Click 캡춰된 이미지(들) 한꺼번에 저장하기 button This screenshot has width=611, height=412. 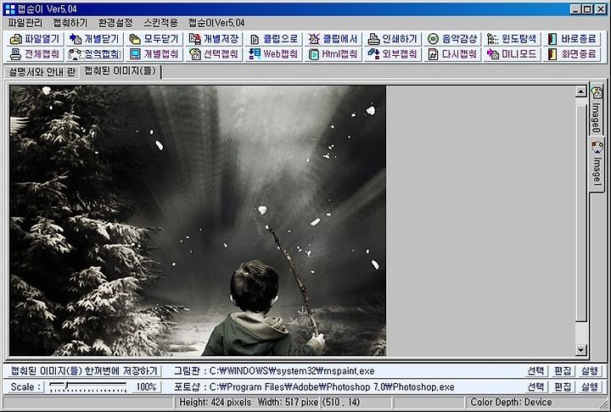(84, 370)
